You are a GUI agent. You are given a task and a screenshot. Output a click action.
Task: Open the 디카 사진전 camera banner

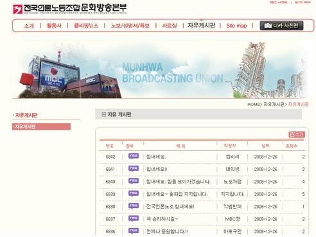[281, 26]
